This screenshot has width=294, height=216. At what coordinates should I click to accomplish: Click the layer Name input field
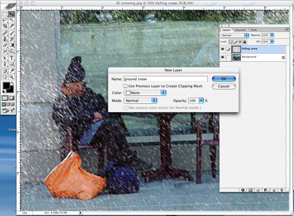pyautogui.click(x=166, y=79)
